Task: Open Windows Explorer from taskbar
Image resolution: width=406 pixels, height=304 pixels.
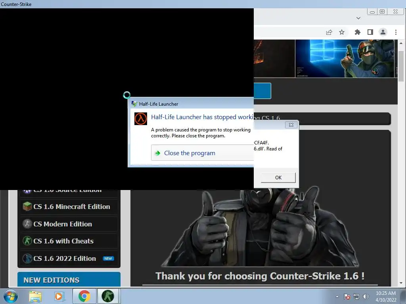Action: click(x=35, y=296)
